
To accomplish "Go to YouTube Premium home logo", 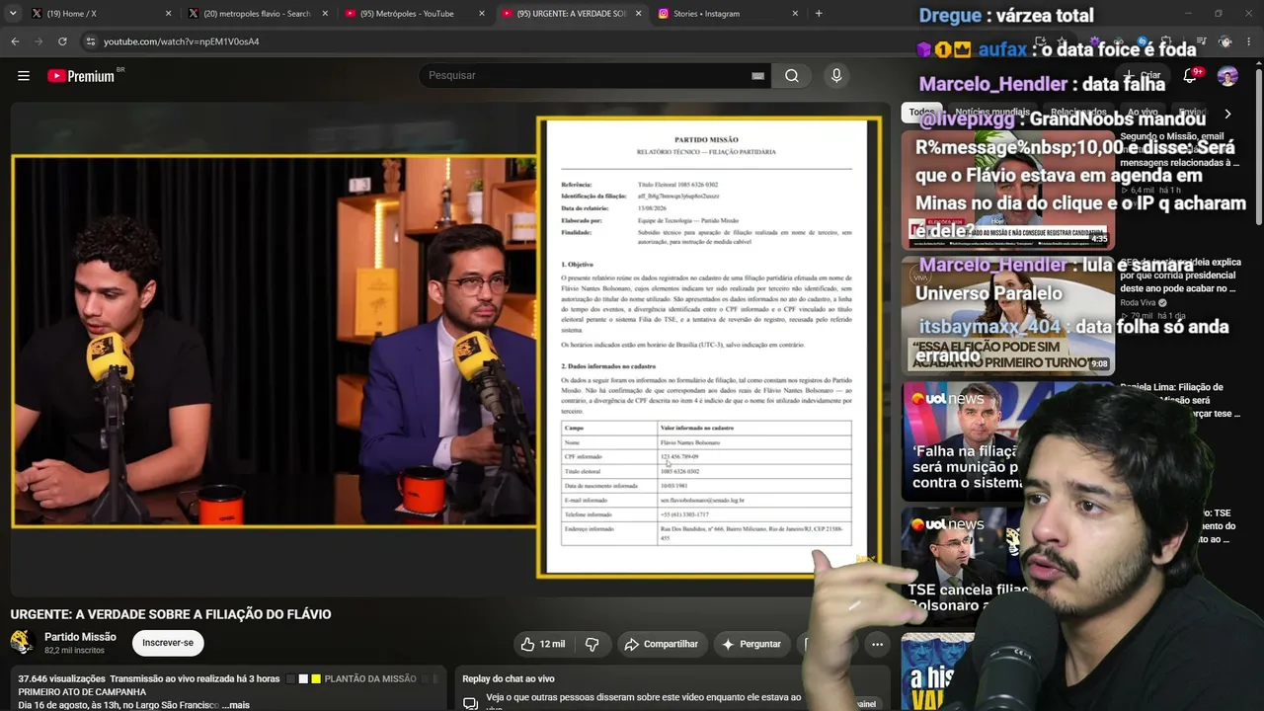I will [x=81, y=76].
